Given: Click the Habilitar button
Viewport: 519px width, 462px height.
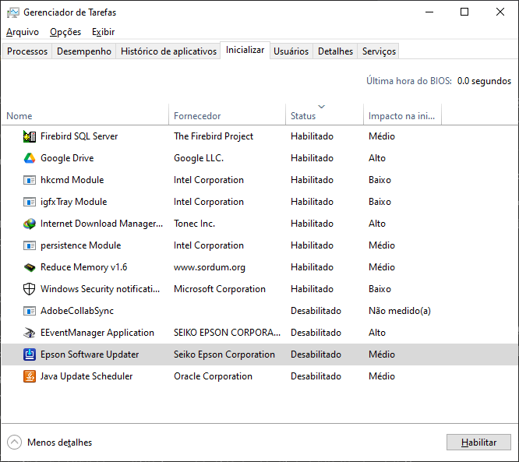Looking at the screenshot, I should coord(478,443).
